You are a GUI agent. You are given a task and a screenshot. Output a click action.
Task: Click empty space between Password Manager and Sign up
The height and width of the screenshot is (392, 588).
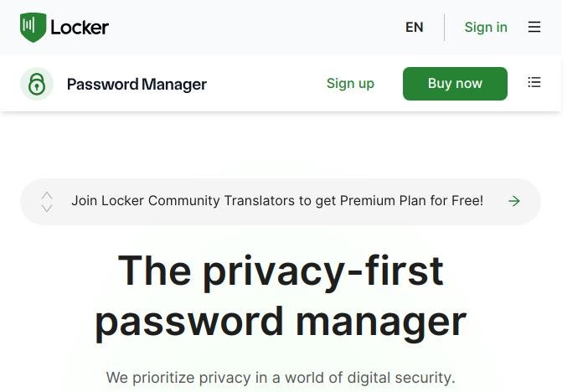266,84
